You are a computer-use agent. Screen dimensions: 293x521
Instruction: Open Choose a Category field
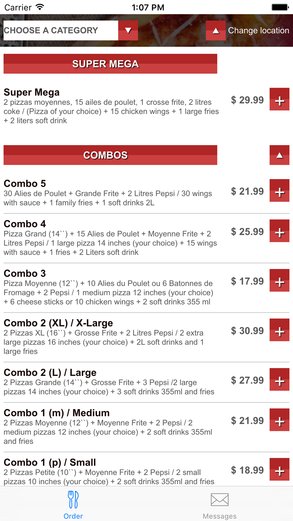(x=61, y=30)
